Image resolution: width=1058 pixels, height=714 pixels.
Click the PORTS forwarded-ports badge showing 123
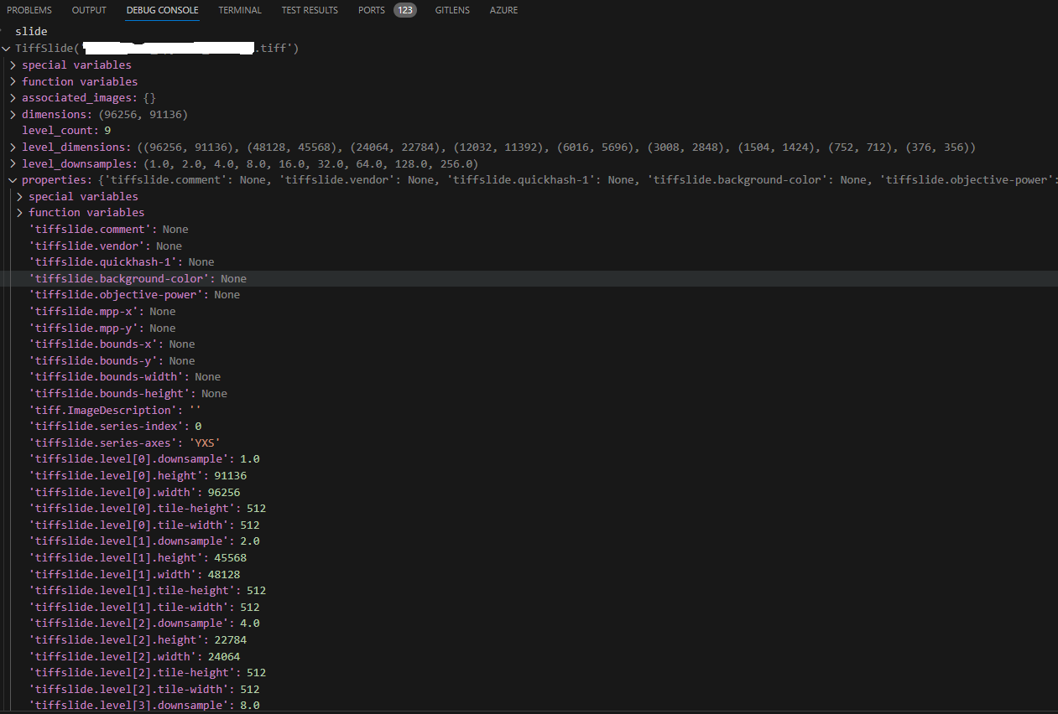point(404,10)
